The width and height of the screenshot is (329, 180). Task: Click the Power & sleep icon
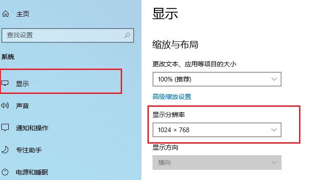click(x=5, y=172)
